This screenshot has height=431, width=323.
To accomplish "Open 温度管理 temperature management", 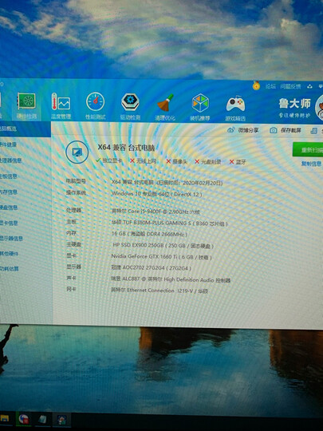I will coord(61,106).
